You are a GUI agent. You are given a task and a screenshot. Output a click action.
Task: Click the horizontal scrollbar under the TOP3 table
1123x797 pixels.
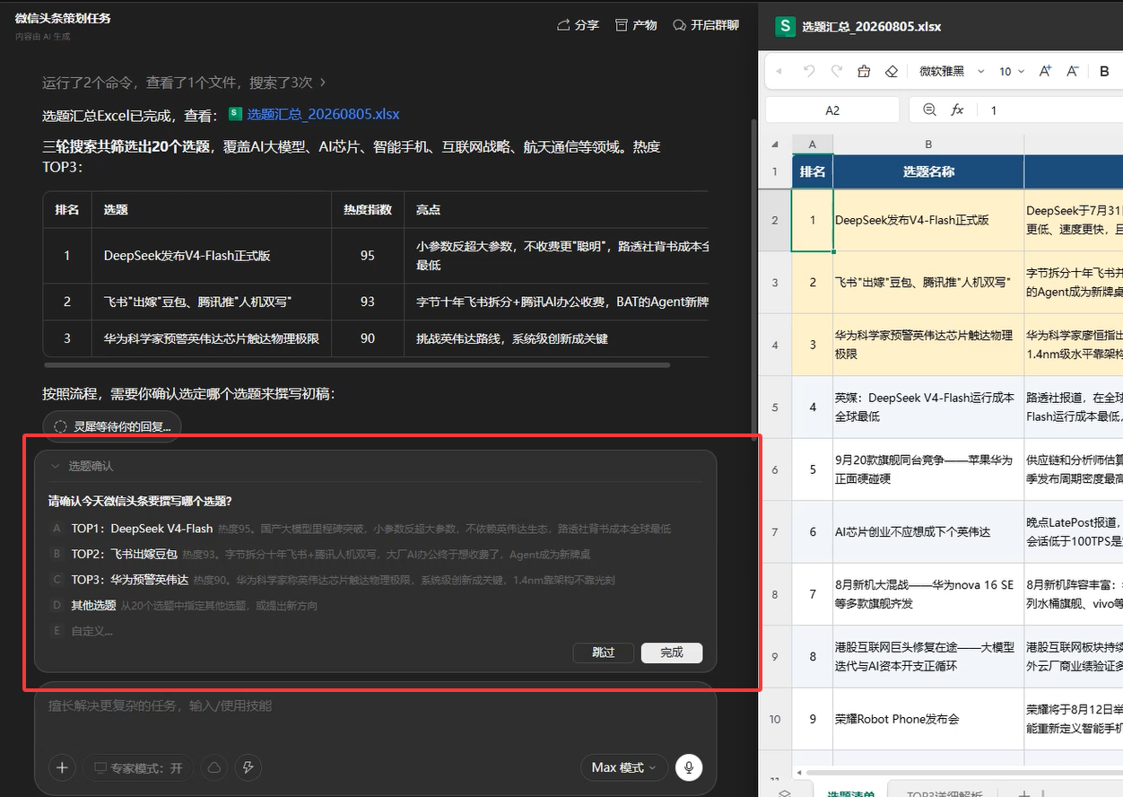[x=356, y=365]
